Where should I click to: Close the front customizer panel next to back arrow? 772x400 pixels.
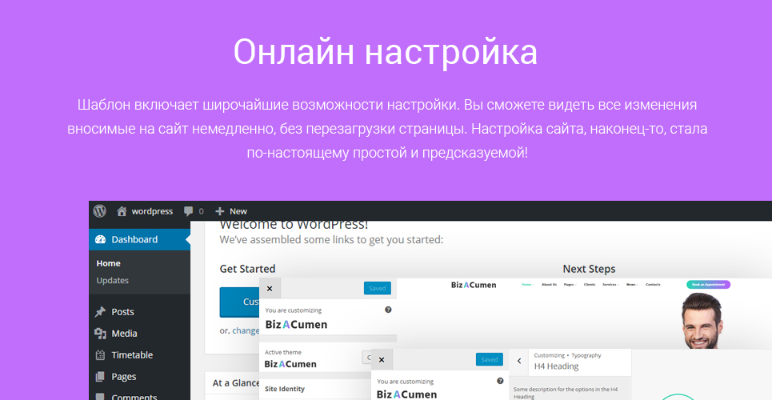(382, 360)
